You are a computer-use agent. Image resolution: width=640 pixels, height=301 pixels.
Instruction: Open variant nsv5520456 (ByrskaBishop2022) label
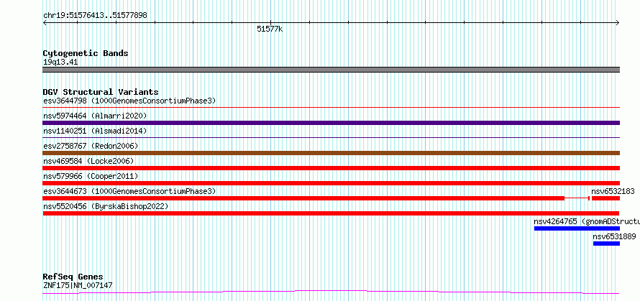[x=106, y=206]
